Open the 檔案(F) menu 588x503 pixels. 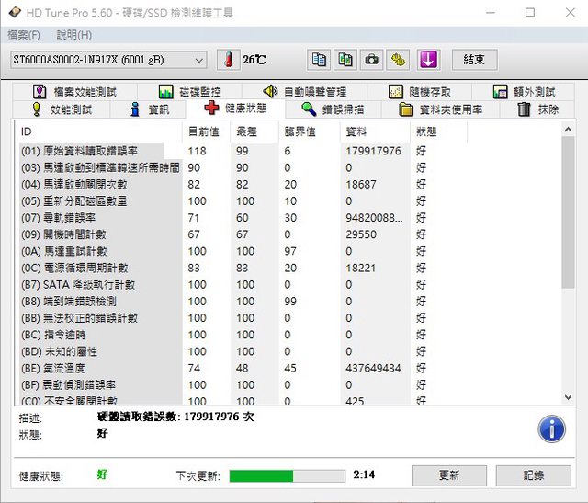(24, 35)
